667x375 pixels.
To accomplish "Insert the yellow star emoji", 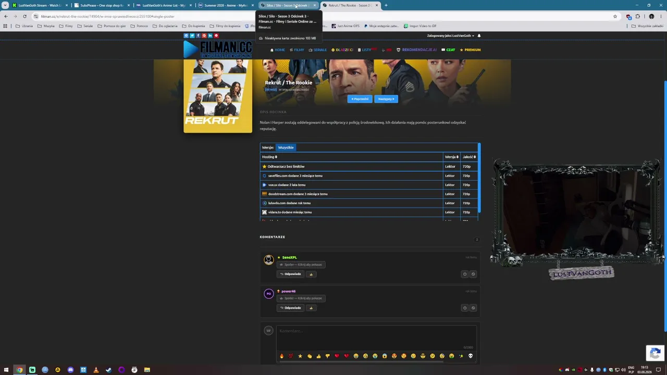I will pyautogui.click(x=300, y=356).
